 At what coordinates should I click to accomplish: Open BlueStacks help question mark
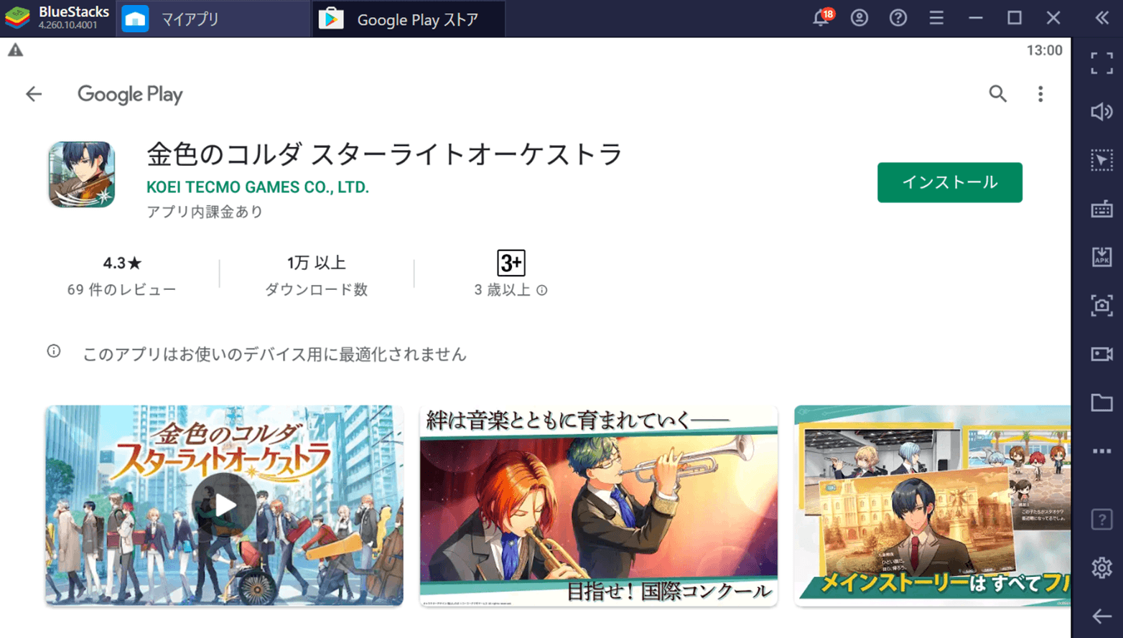(898, 18)
